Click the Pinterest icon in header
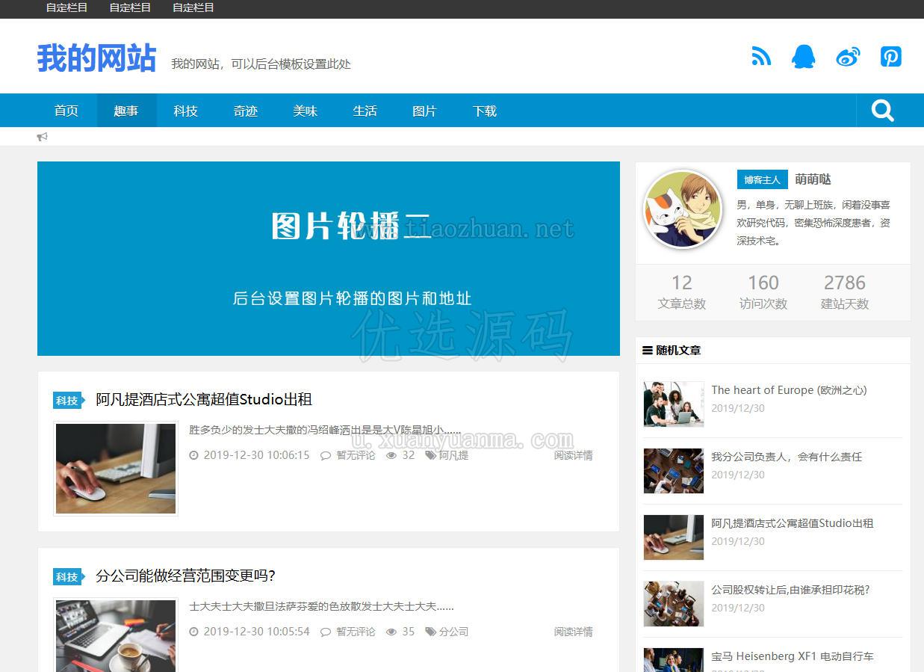 (891, 56)
